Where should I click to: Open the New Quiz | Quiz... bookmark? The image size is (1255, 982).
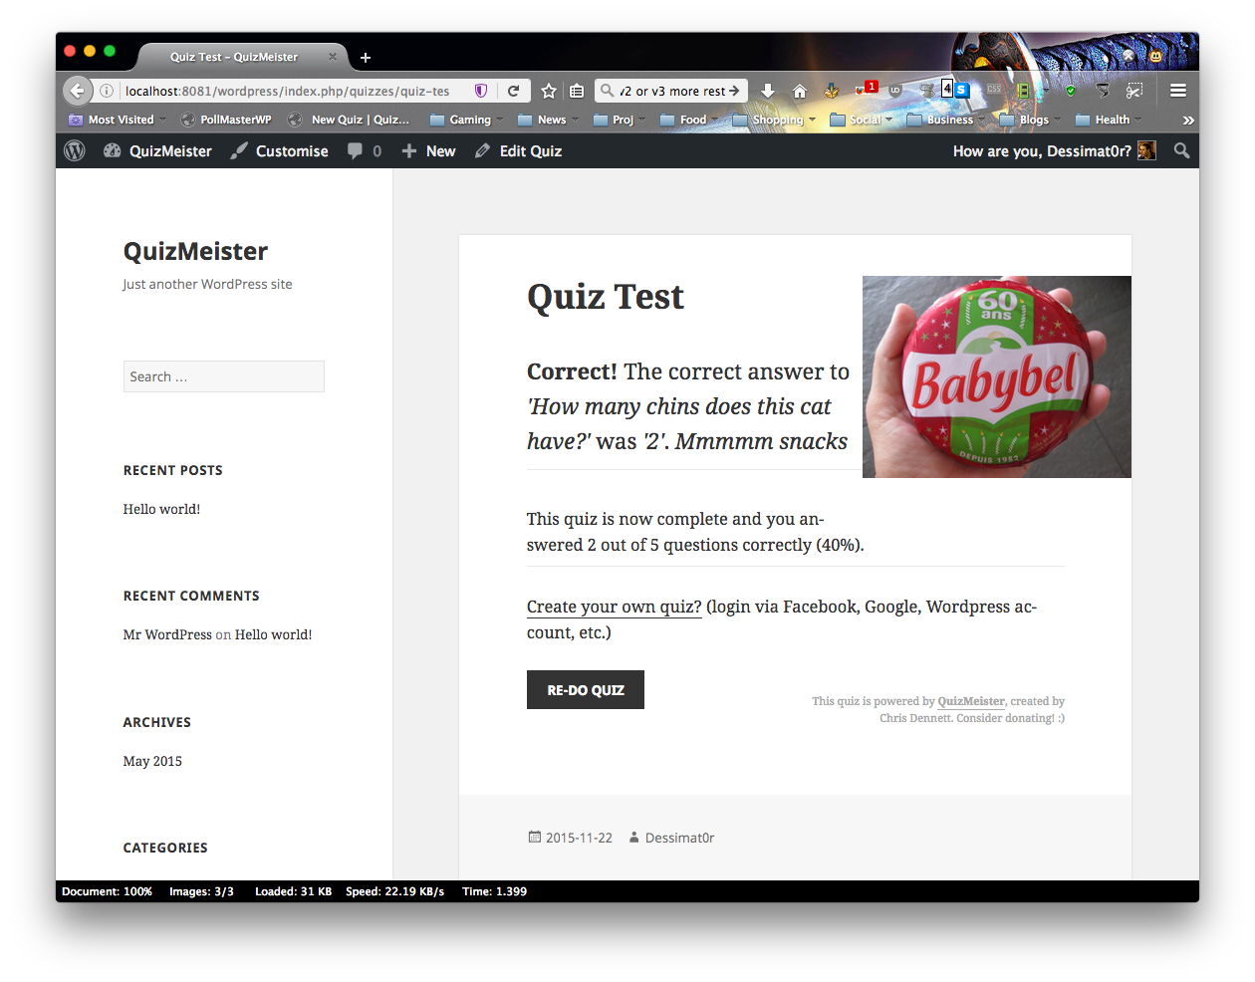pos(351,120)
